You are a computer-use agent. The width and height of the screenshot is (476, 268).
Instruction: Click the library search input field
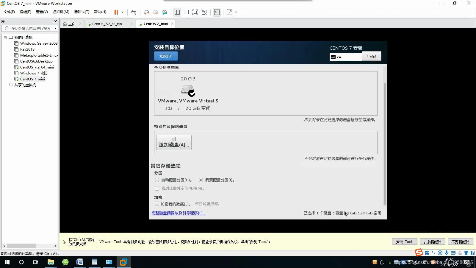[29, 28]
